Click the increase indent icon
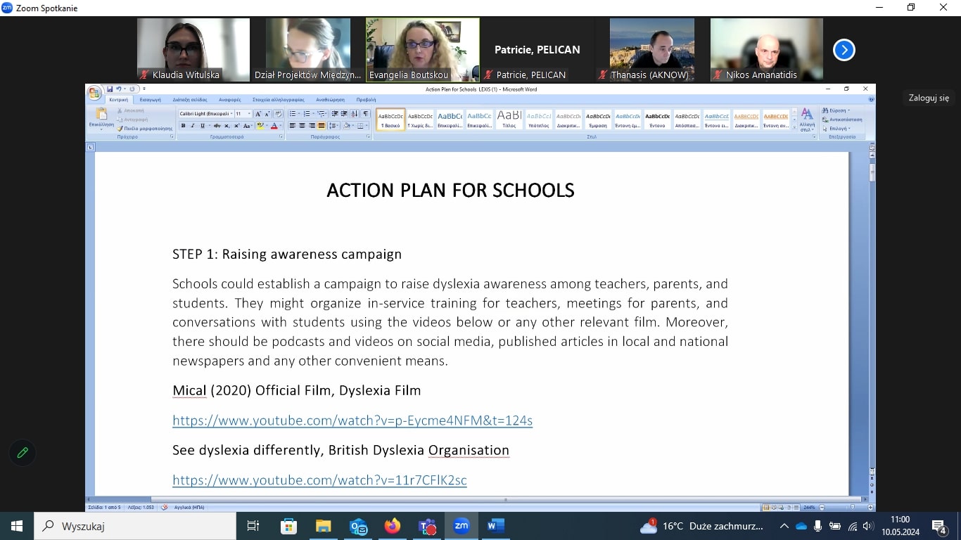This screenshot has height=540, width=961. point(344,114)
